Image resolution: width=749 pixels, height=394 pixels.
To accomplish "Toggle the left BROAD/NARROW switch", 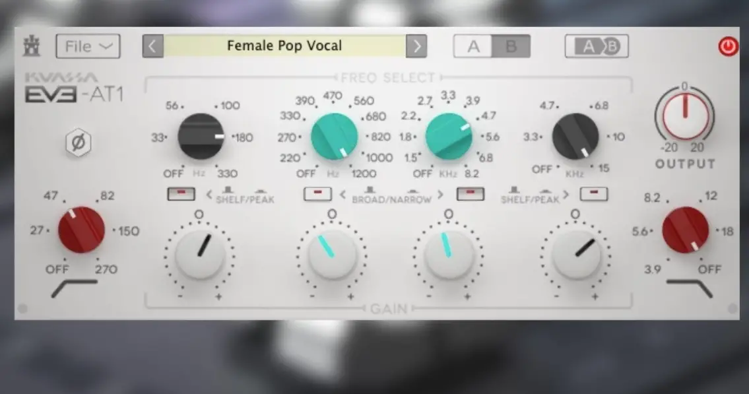I will pyautogui.click(x=317, y=193).
